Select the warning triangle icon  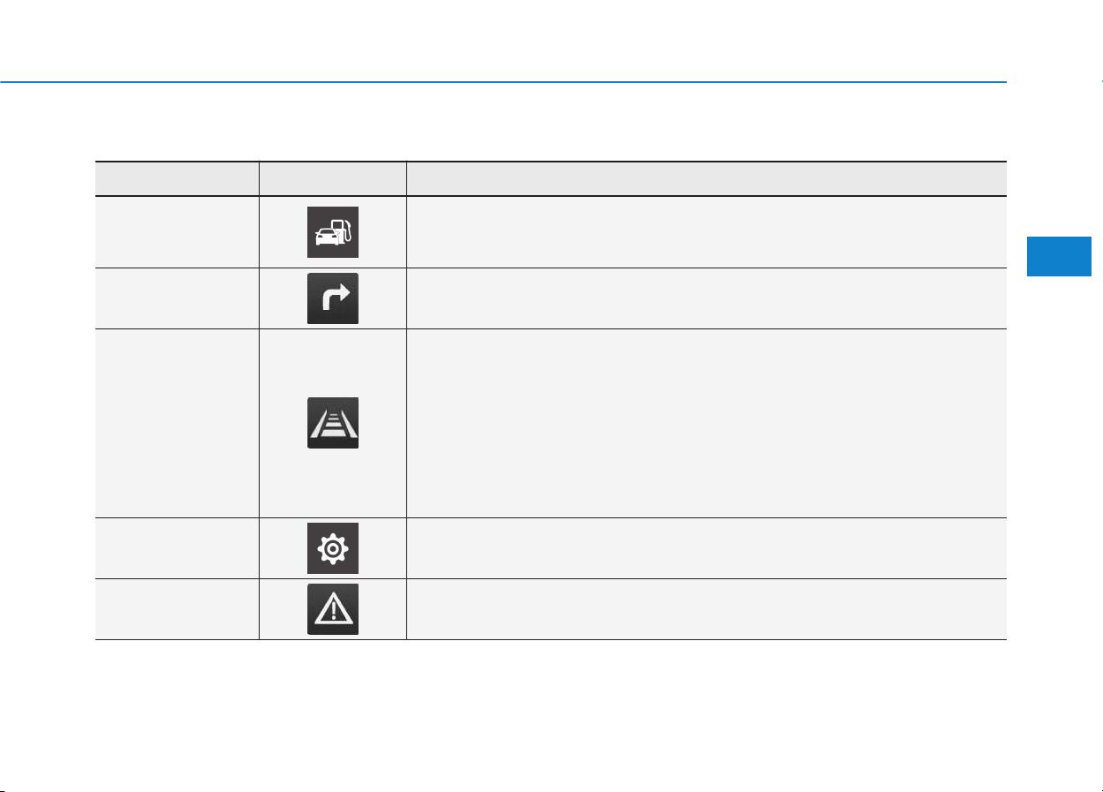pos(333,609)
